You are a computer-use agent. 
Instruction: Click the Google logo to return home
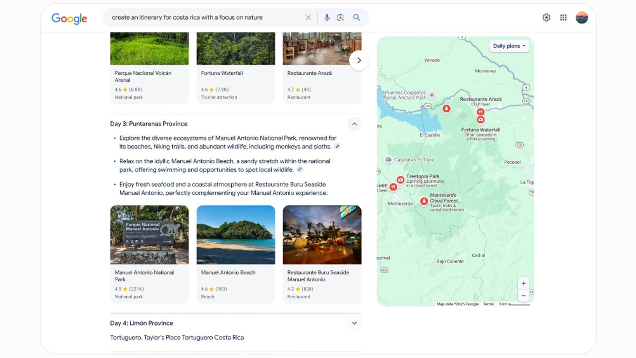coord(69,19)
